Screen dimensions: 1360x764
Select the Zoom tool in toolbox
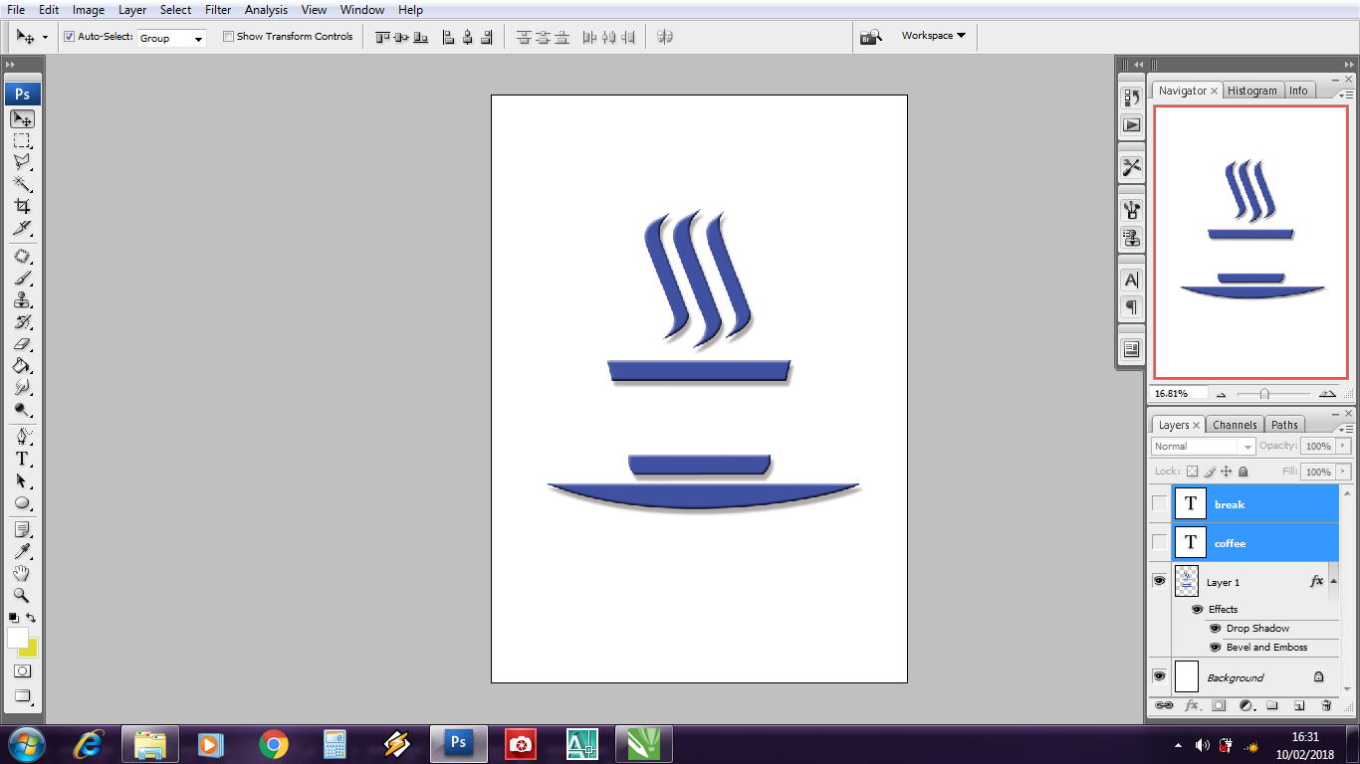pyautogui.click(x=22, y=596)
